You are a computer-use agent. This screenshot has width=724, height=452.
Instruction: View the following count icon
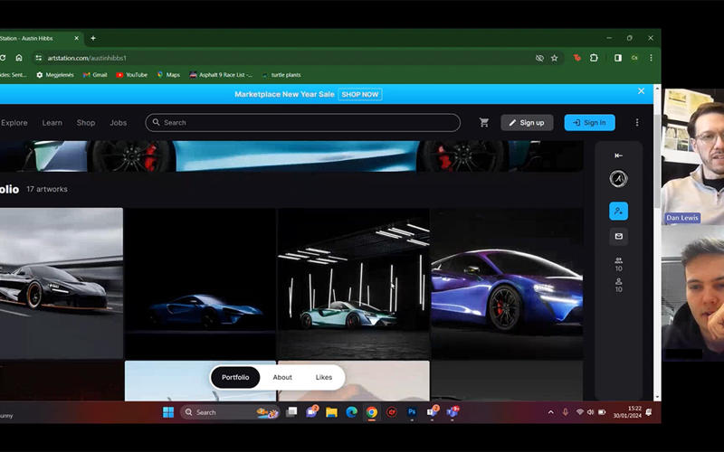click(618, 285)
